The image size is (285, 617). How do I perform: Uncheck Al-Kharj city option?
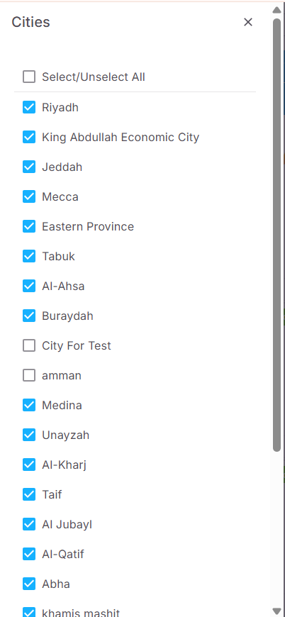pyautogui.click(x=29, y=465)
